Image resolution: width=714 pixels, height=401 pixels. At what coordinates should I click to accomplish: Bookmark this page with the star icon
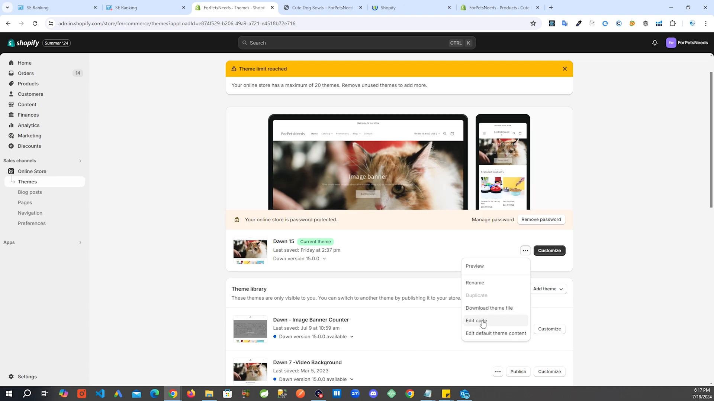(533, 23)
